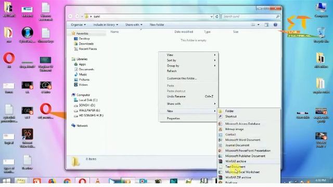Open the Documents library
This screenshot has height=187, width=333.
tap(86, 69)
